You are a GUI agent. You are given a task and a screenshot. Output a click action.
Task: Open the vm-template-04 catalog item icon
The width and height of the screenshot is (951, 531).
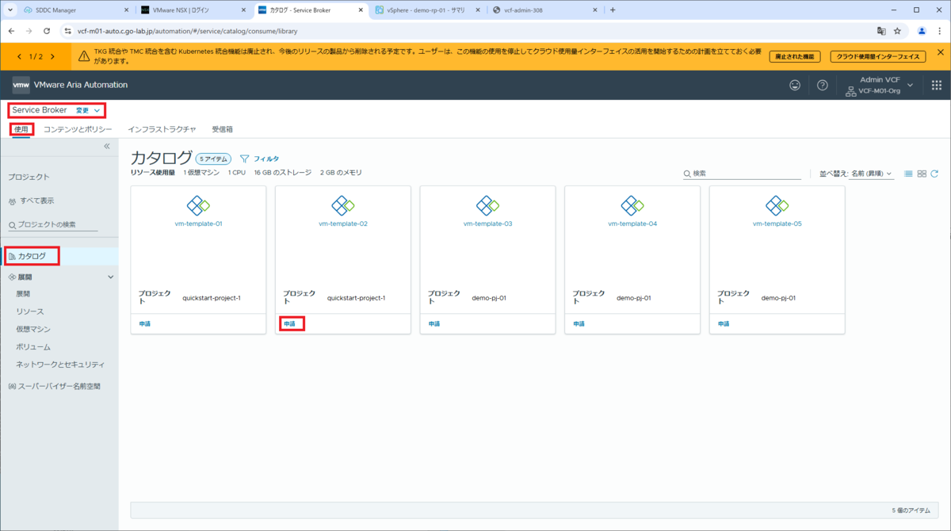pos(632,206)
